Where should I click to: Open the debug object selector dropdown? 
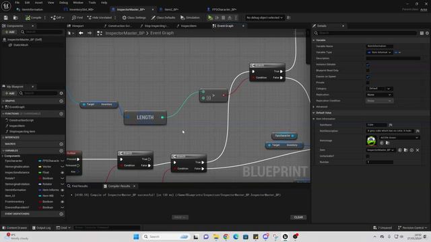265,17
